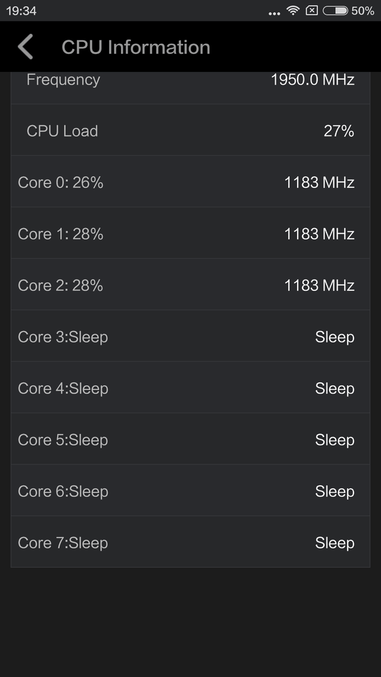Viewport: 381px width, 677px height.
Task: Tap the 19:34 clock in status bar
Action: 21,11
